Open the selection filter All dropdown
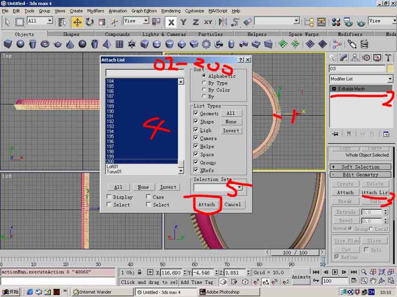397x297 pixels. point(50,21)
